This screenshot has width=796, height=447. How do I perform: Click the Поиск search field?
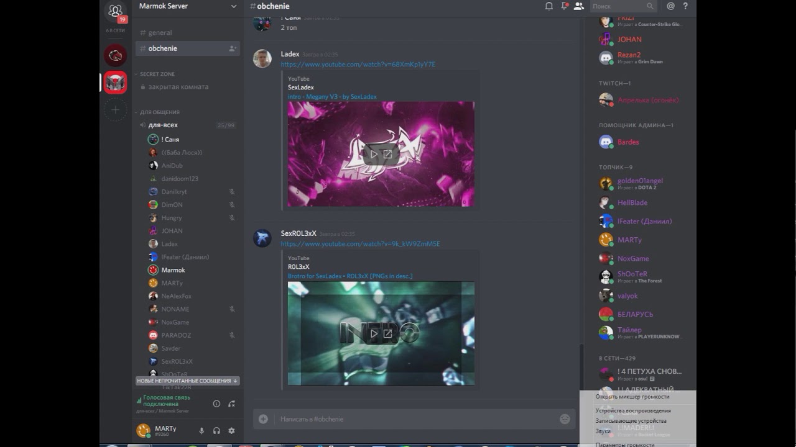pos(622,6)
